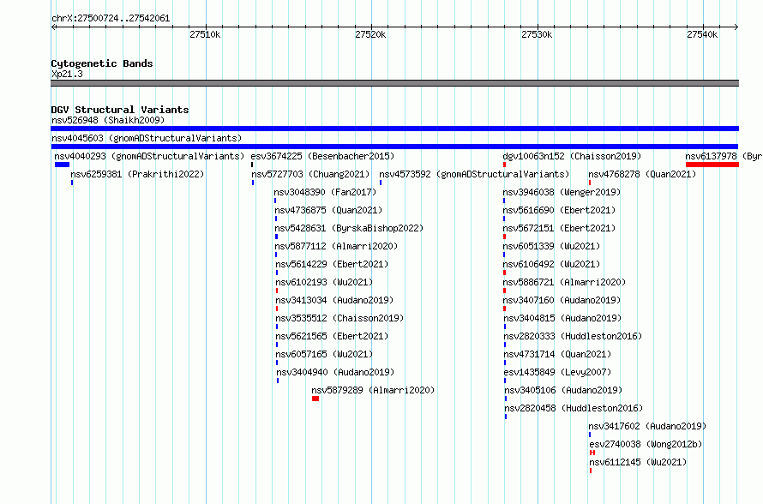Click nsv4573592 gnomADStructuralVariants label
The image size is (763, 504).
[474, 174]
